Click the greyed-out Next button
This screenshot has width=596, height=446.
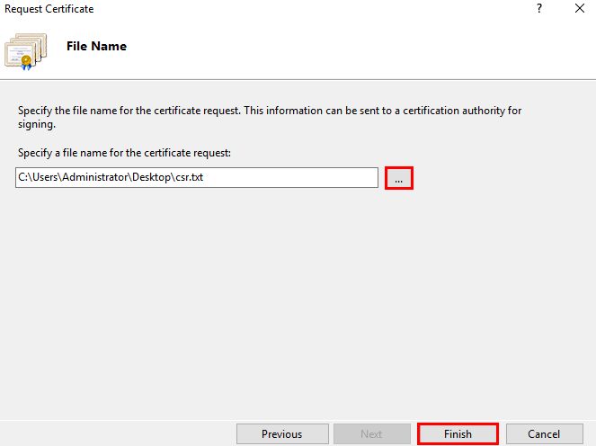coord(372,433)
